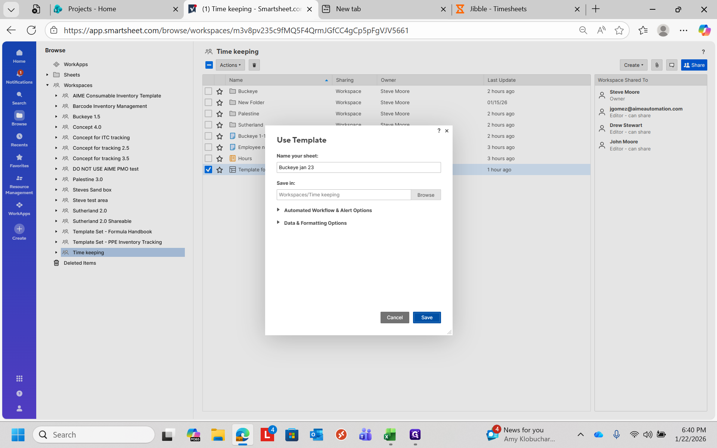
Task: Click the Browse button for save location
Action: (426, 195)
